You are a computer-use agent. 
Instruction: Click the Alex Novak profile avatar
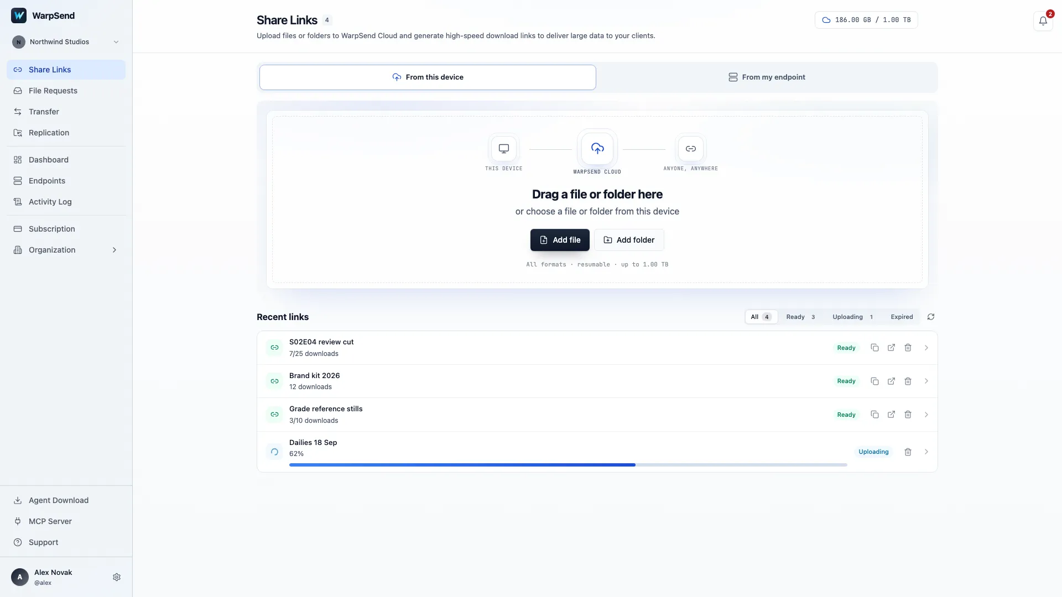point(20,577)
